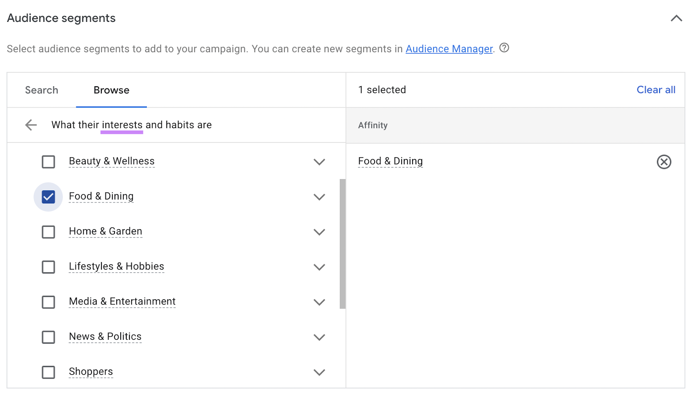Viewport: 697px width, 399px height.
Task: Click the Beauty & Wellness label
Action: pos(112,161)
